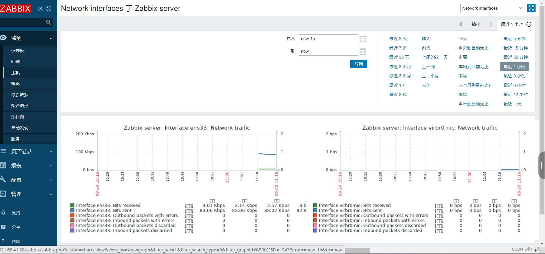
Task: Go to previous time period arrow
Action: [461, 24]
